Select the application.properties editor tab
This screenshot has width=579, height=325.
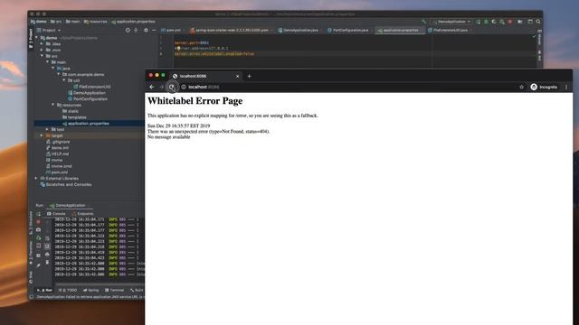(x=400, y=30)
